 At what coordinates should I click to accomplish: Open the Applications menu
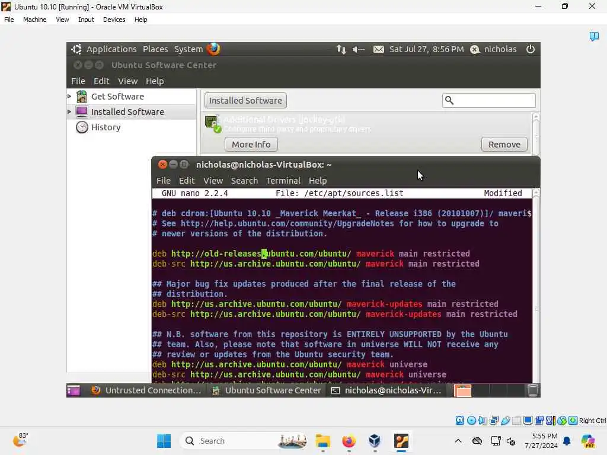point(111,49)
